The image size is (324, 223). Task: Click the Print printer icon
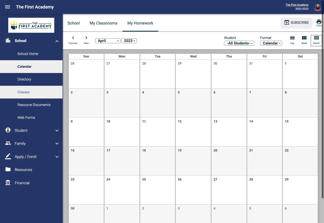[319, 22]
